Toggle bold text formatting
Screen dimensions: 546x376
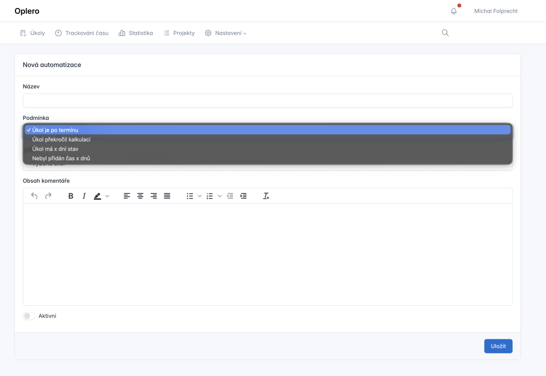point(71,196)
